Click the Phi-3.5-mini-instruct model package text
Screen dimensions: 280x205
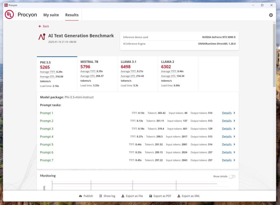coord(79,97)
